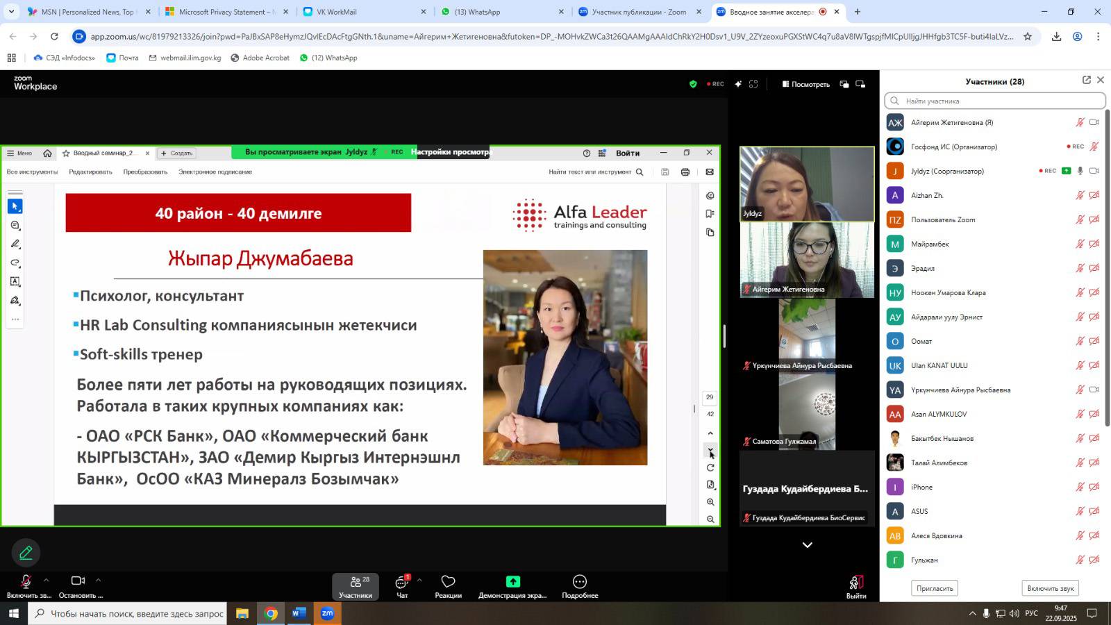Enter full screen via top bar icon
This screenshot has width=1111, height=625.
pyautogui.click(x=753, y=84)
